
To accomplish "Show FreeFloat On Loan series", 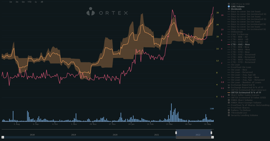I will [239, 67].
